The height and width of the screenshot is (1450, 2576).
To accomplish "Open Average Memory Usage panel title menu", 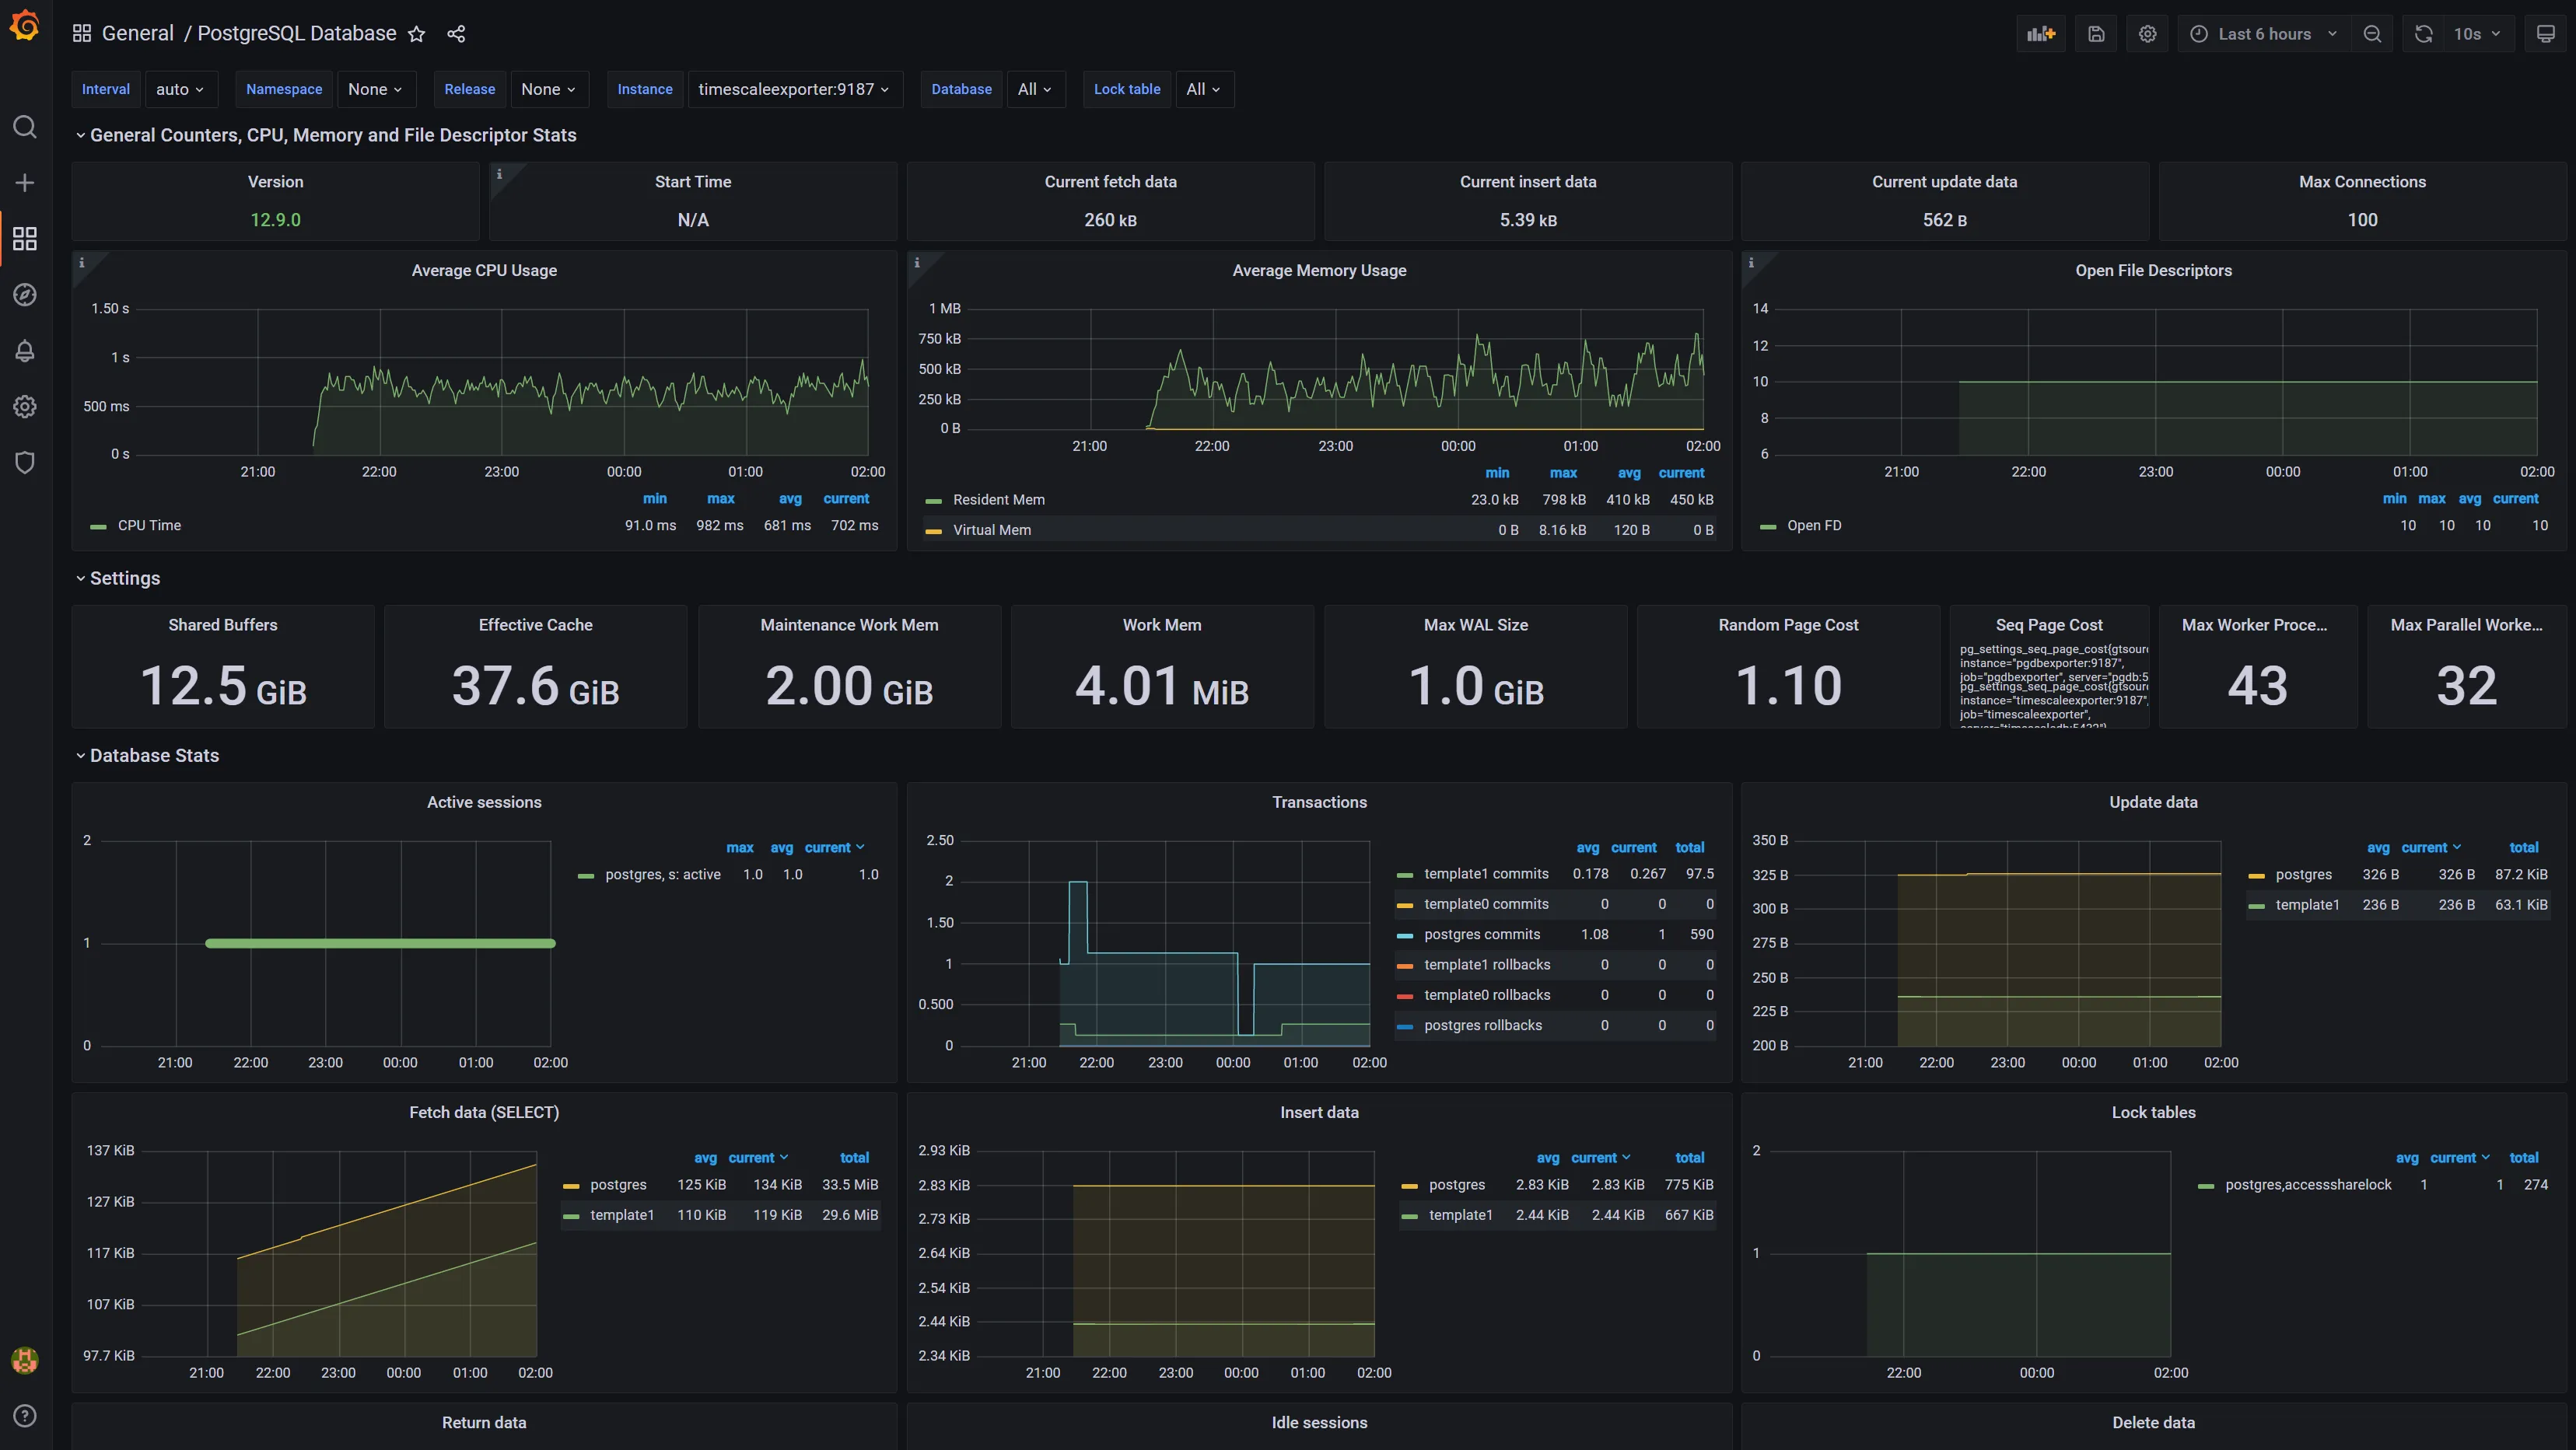I will tap(1319, 270).
